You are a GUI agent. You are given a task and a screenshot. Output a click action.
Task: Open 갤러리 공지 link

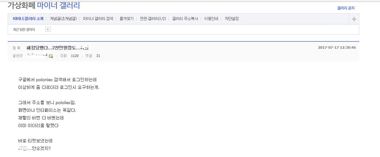(x=346, y=8)
